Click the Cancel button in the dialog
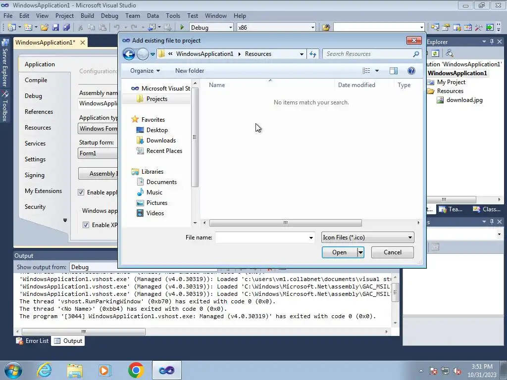507x380 pixels. click(392, 252)
